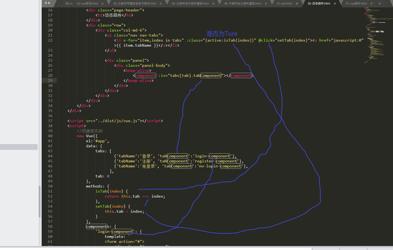Click line number 51 in the gutter
This screenshot has height=250, width=393.
[x=50, y=191]
